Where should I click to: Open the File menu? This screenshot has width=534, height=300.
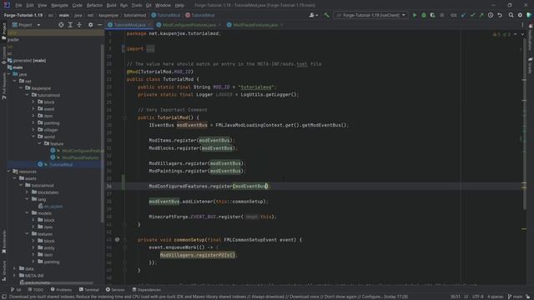pyautogui.click(x=18, y=5)
